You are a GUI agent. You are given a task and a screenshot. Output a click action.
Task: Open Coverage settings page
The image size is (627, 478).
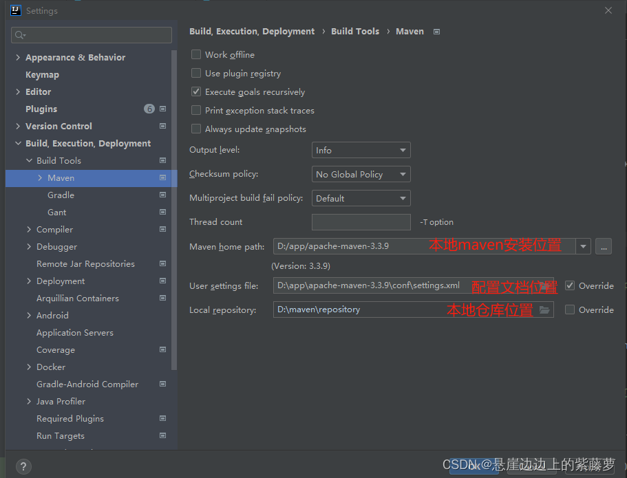(56, 349)
